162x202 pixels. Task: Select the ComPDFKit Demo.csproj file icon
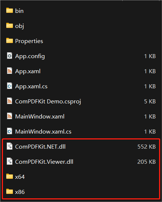pyautogui.click(x=10, y=101)
